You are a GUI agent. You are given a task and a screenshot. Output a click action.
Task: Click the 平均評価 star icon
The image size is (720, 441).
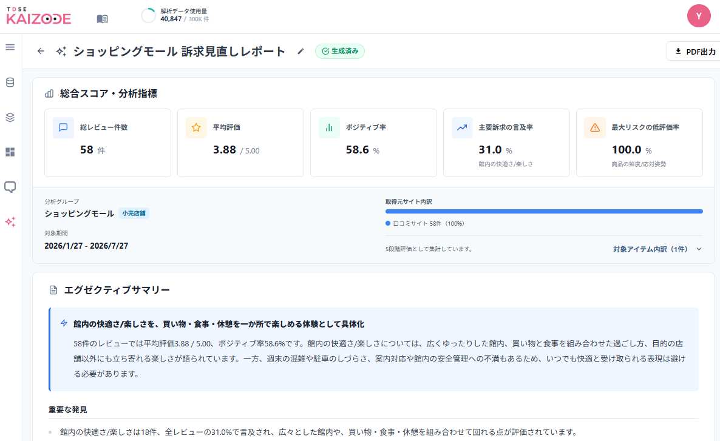pyautogui.click(x=196, y=127)
